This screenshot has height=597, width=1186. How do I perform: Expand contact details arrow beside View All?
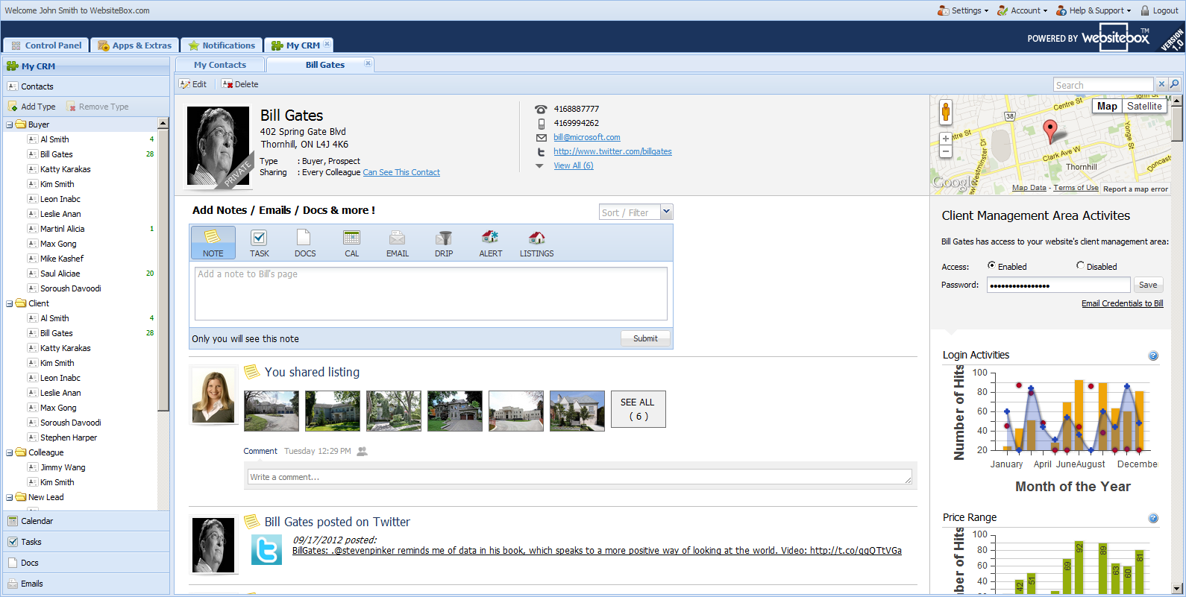pyautogui.click(x=539, y=166)
